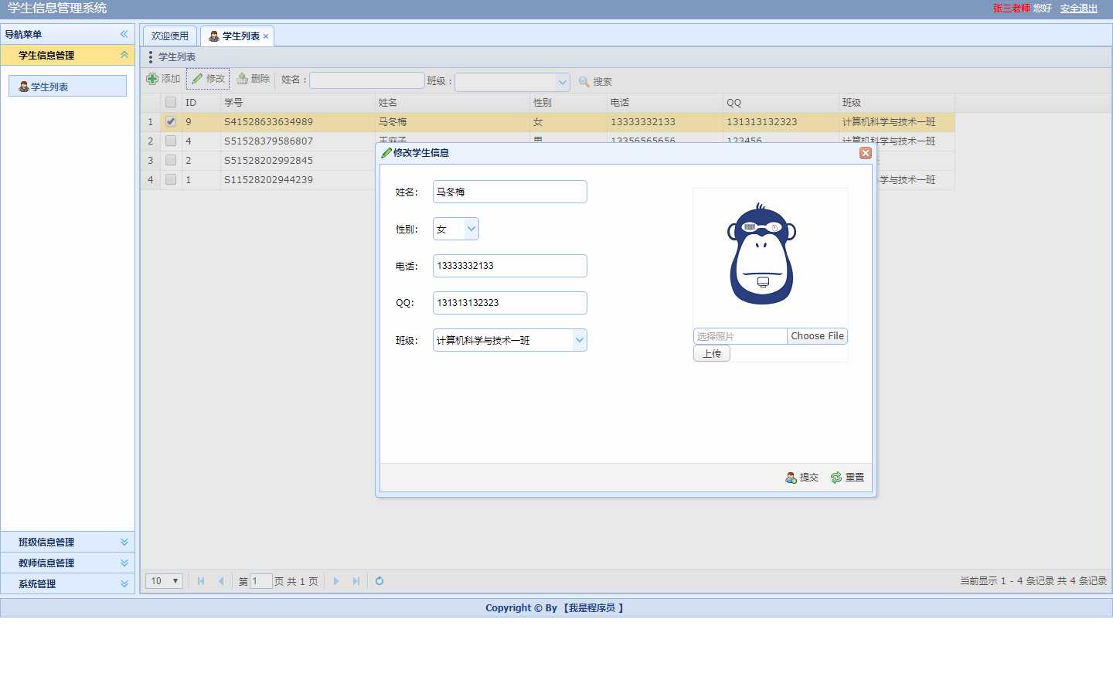Click the three-dot icon beside 学生列表 panel title
Viewport: 1113px width, 687px height.
[x=150, y=57]
